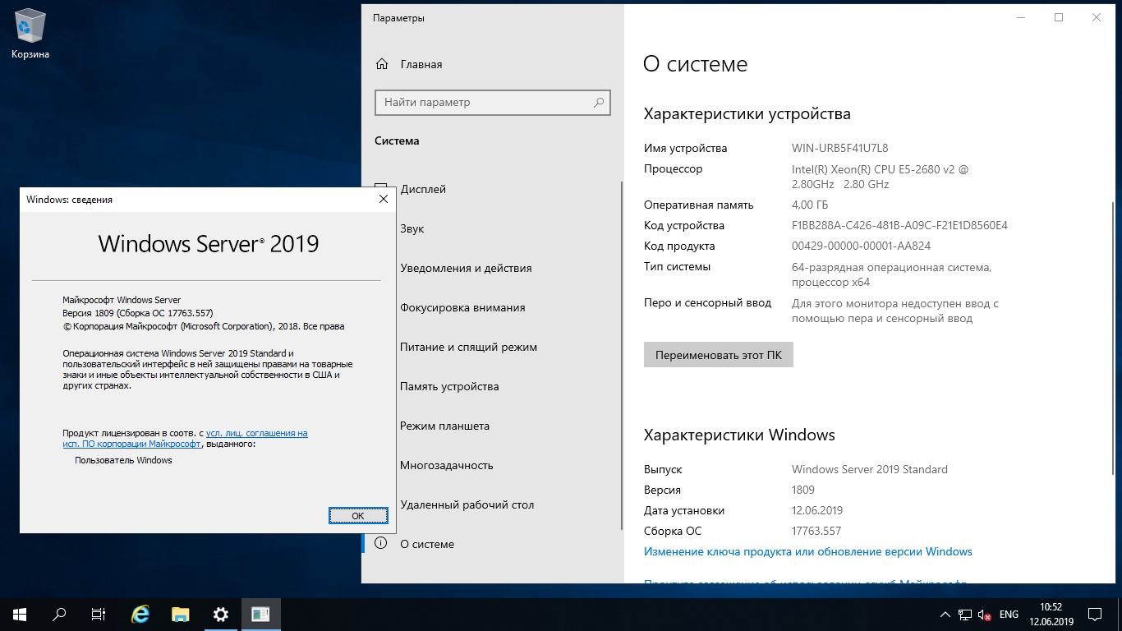Click the Майкрософт Windows Server line in dialog
1122x631 pixels.
click(122, 300)
